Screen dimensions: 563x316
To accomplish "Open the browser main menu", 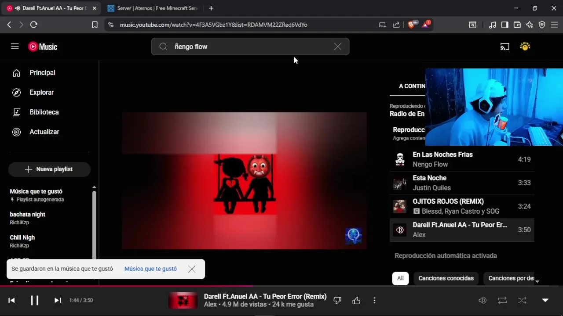I will point(554,25).
